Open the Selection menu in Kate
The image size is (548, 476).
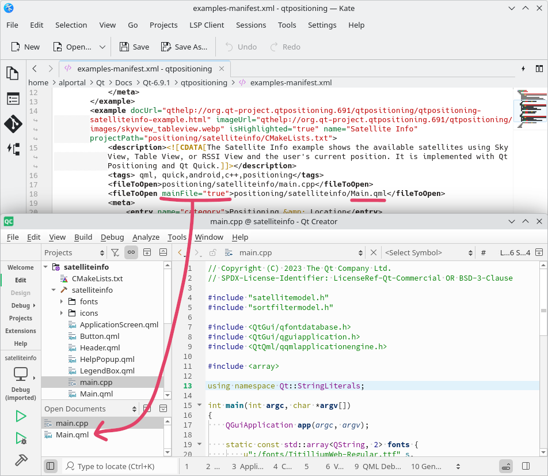(71, 25)
